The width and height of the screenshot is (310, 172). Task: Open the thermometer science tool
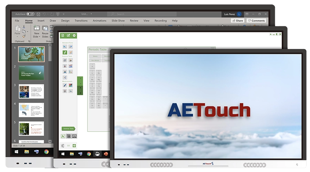point(65,66)
